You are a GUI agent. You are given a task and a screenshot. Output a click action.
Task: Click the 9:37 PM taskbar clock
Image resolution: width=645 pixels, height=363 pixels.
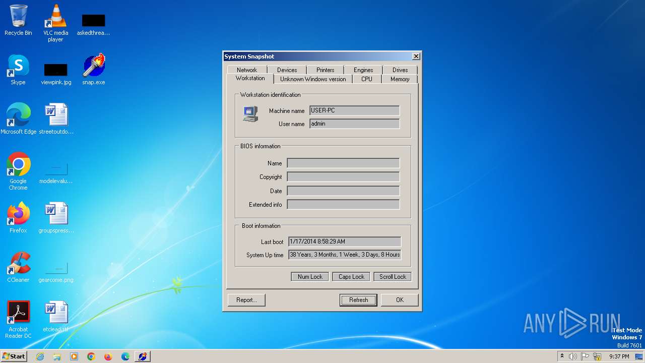(x=619, y=356)
